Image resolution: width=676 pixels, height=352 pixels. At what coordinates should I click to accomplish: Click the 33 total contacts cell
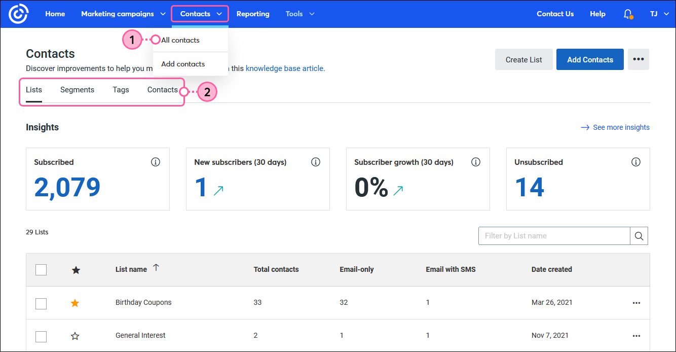click(x=257, y=302)
